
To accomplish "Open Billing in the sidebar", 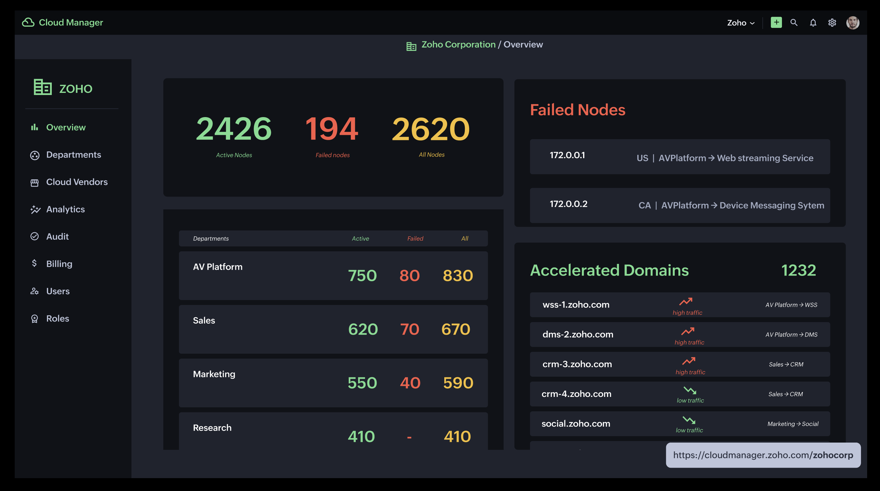I will tap(59, 264).
